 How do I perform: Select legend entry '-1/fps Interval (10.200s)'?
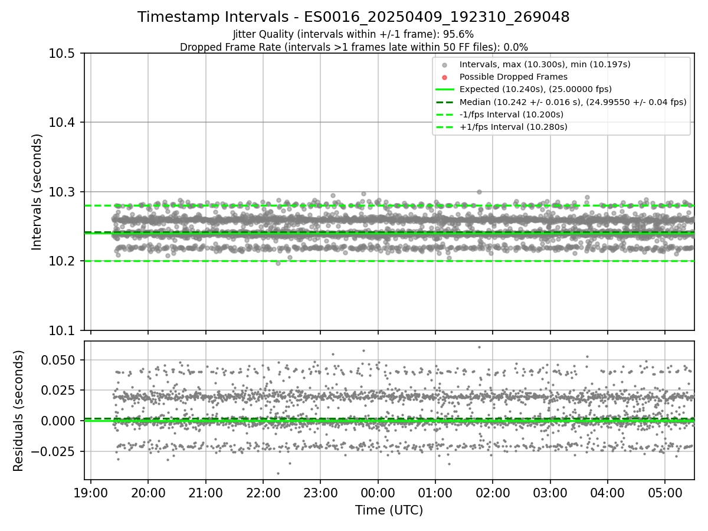coord(512,114)
